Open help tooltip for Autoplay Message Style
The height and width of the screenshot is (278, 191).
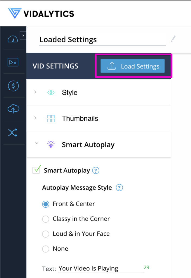(119, 188)
